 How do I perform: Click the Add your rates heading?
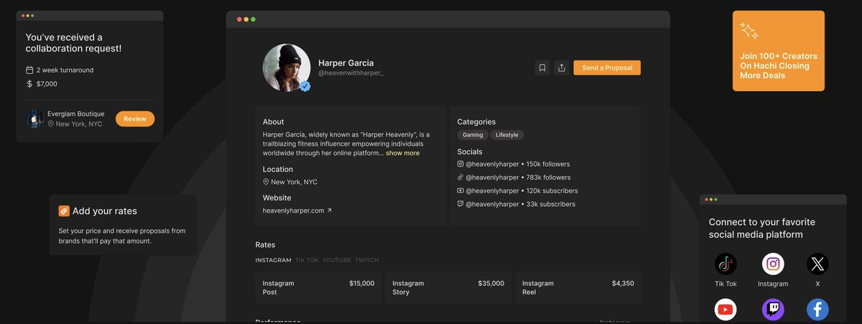pyautogui.click(x=104, y=210)
